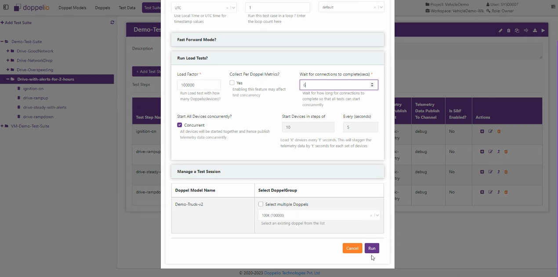558x277 pixels.
Task: Expand the VM-Demo-Test-Suite tree node
Action: pos(2,126)
